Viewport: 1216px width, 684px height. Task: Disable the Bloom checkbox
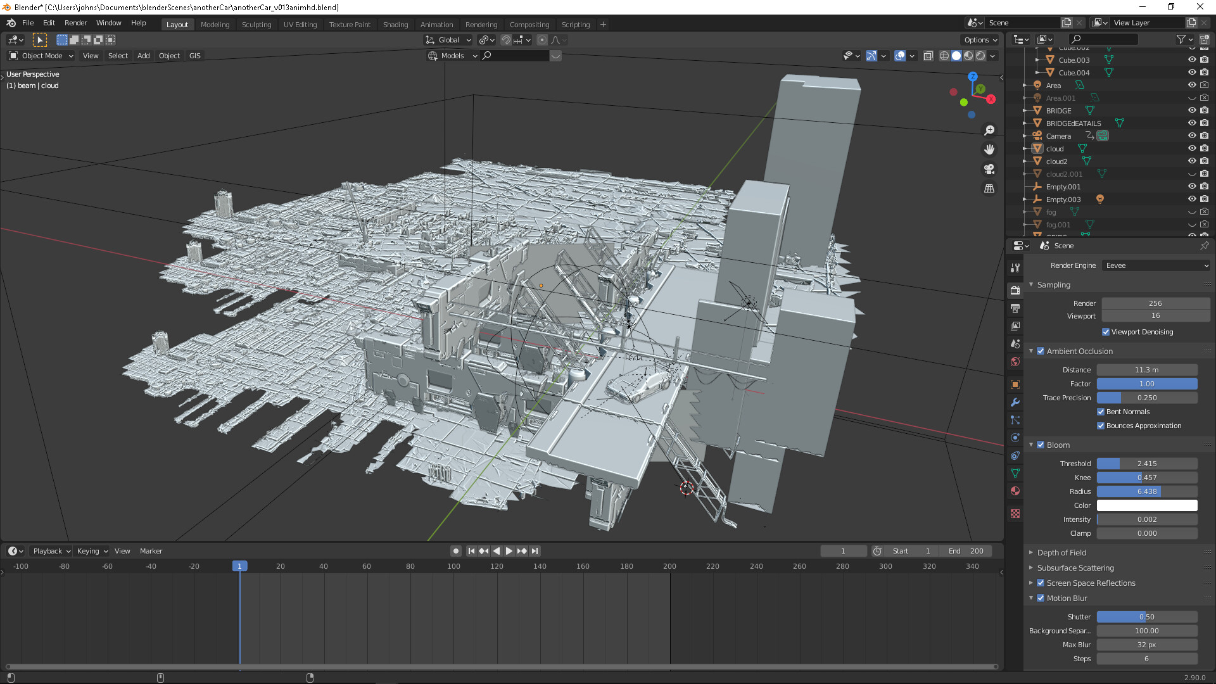pos(1041,445)
